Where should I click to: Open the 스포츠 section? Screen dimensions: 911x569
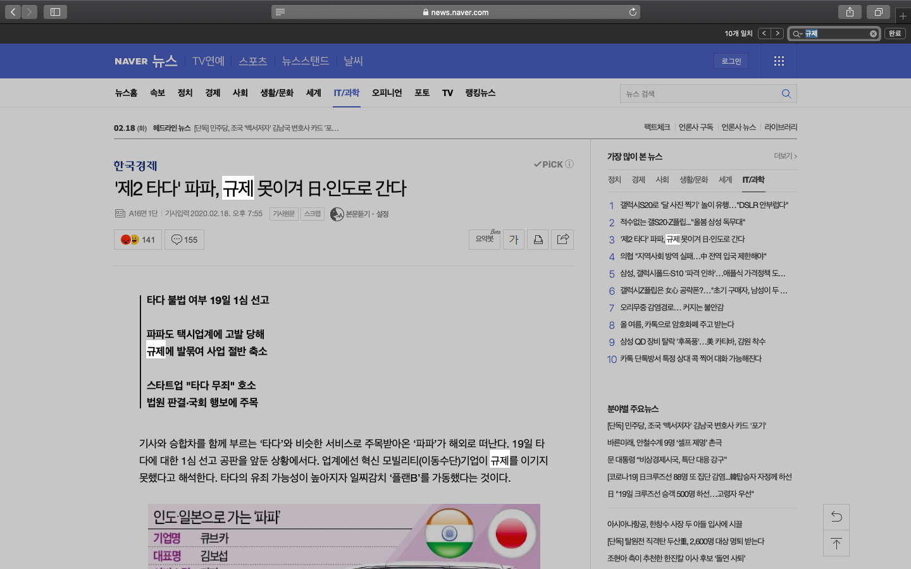pos(252,61)
